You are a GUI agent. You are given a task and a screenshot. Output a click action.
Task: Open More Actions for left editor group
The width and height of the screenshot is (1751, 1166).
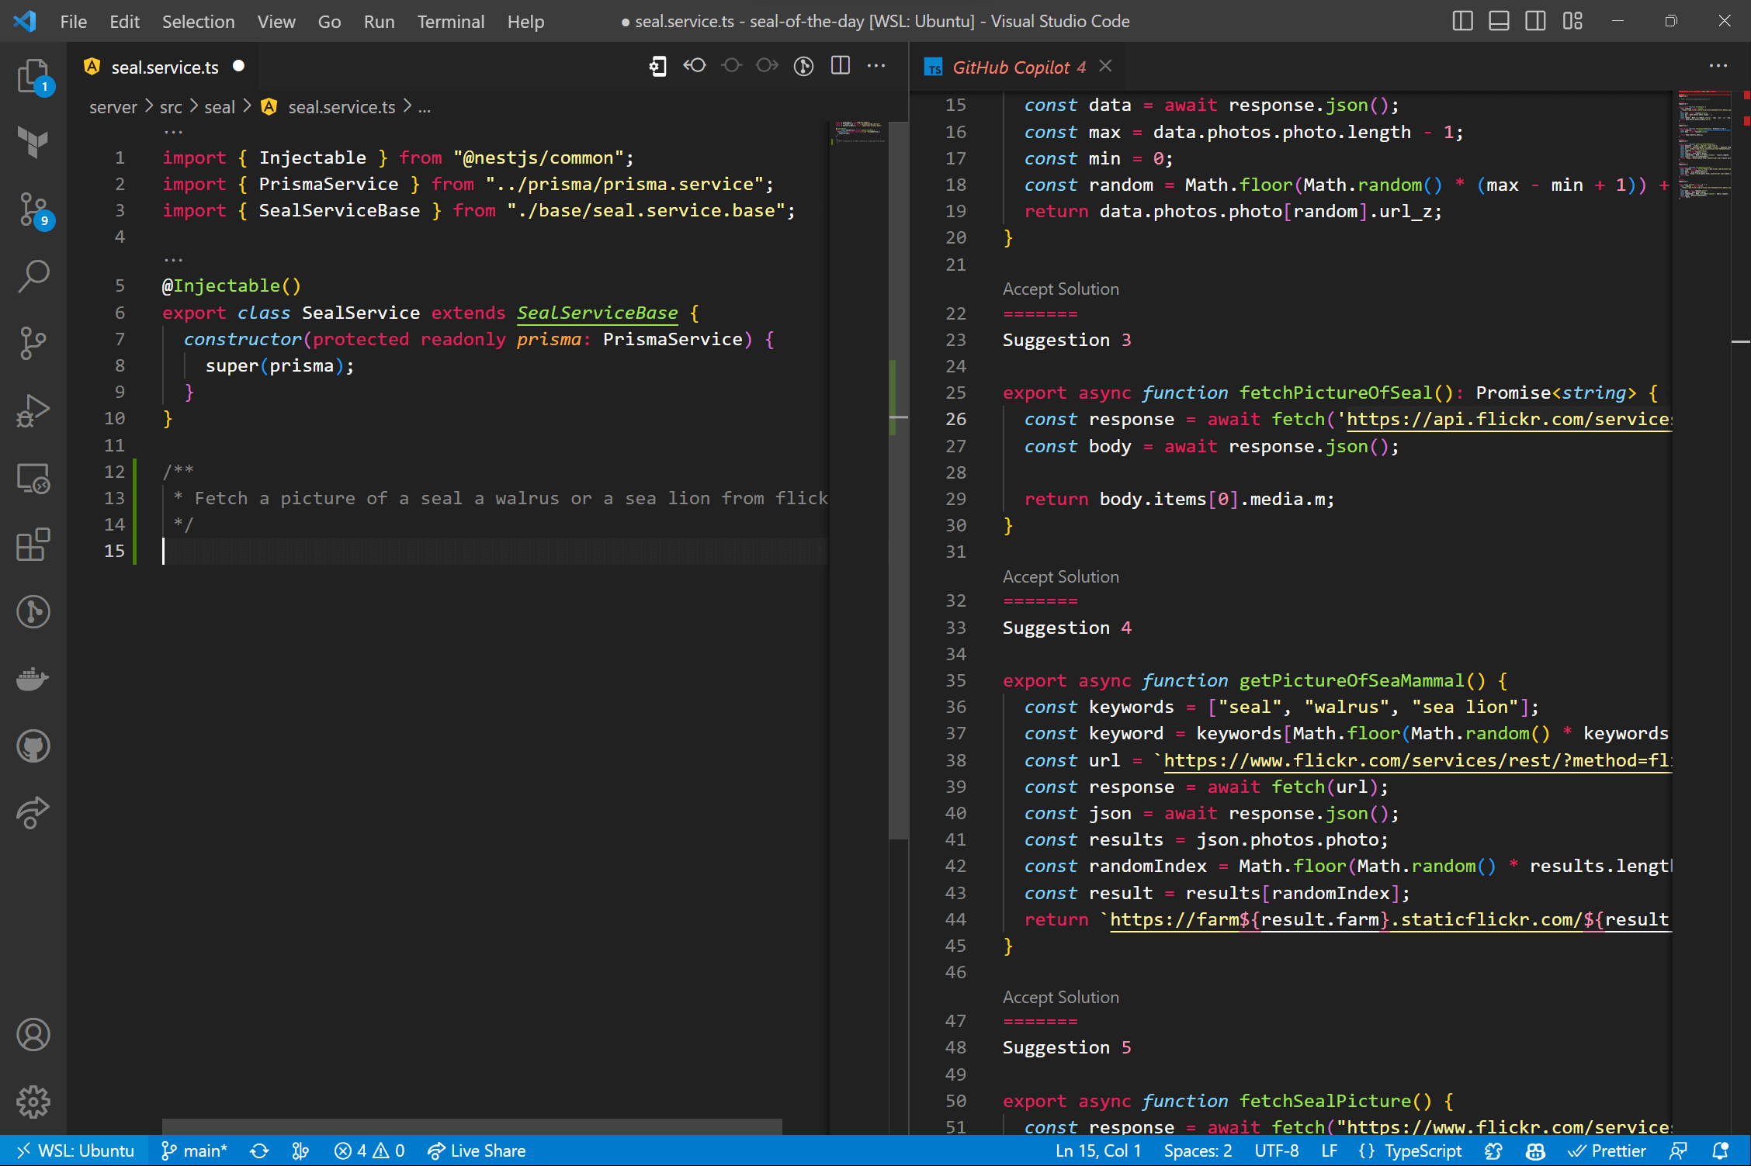[x=876, y=67]
